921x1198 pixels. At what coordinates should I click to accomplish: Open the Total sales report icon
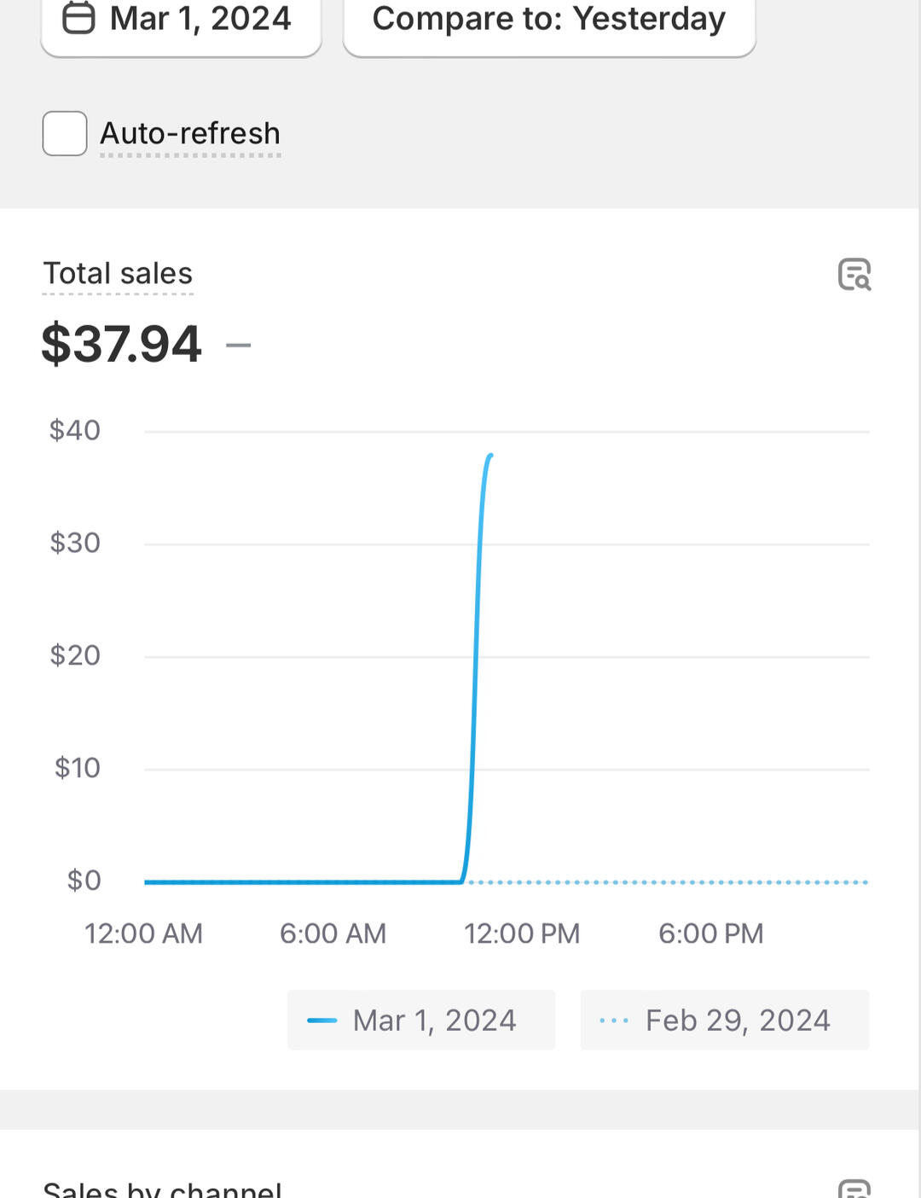click(x=854, y=275)
